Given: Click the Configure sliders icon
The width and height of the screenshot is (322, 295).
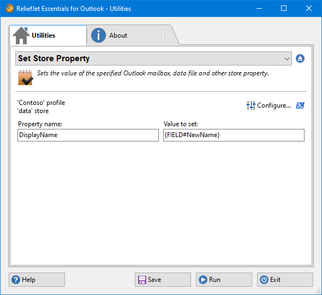Looking at the screenshot, I should (x=251, y=105).
